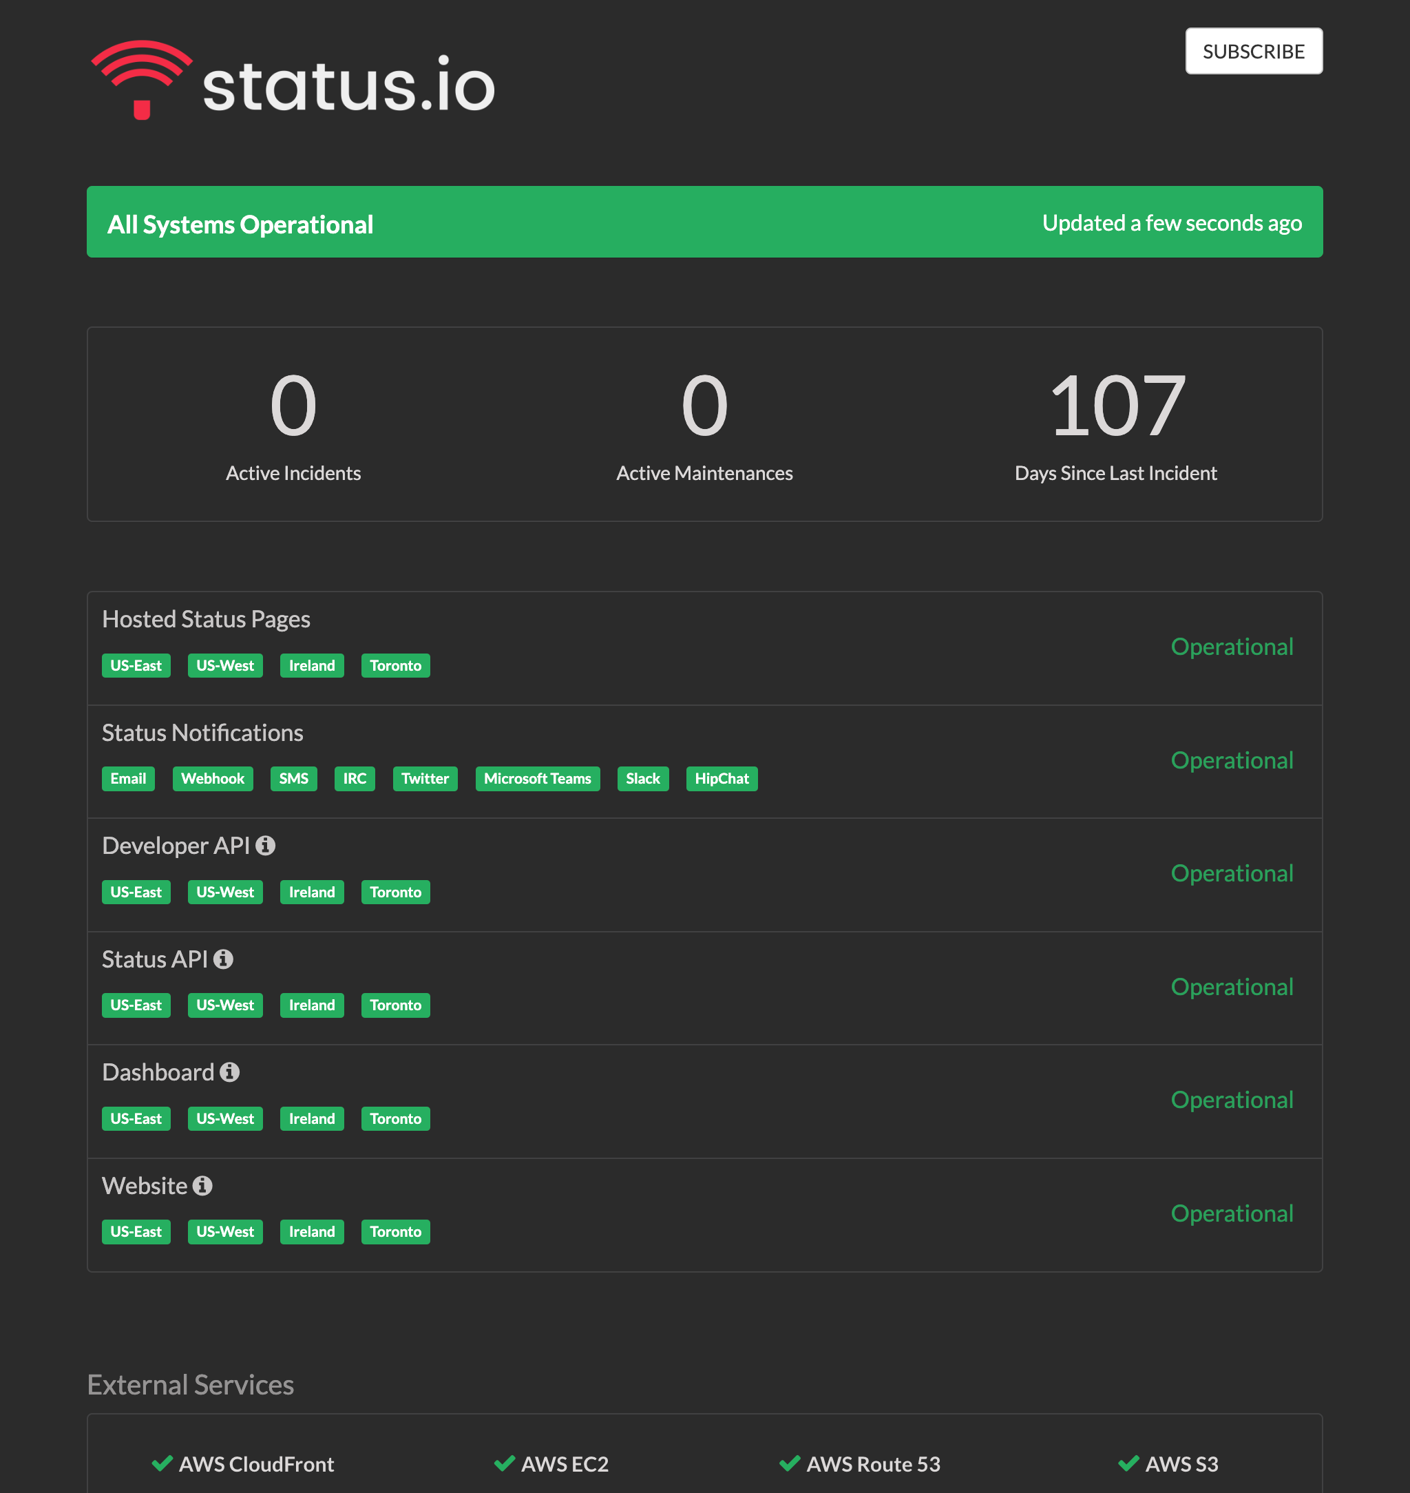Viewport: 1410px width, 1493px height.
Task: Select US-West tag under Developer API
Action: coord(226,892)
